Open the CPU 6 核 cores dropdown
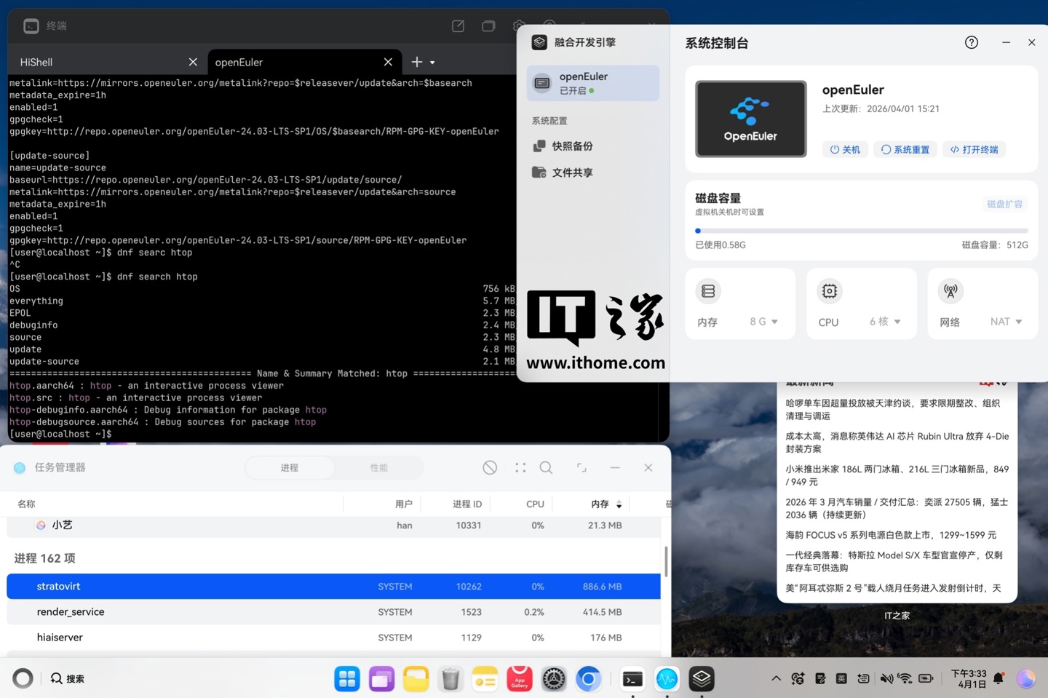This screenshot has height=698, width=1048. point(885,322)
